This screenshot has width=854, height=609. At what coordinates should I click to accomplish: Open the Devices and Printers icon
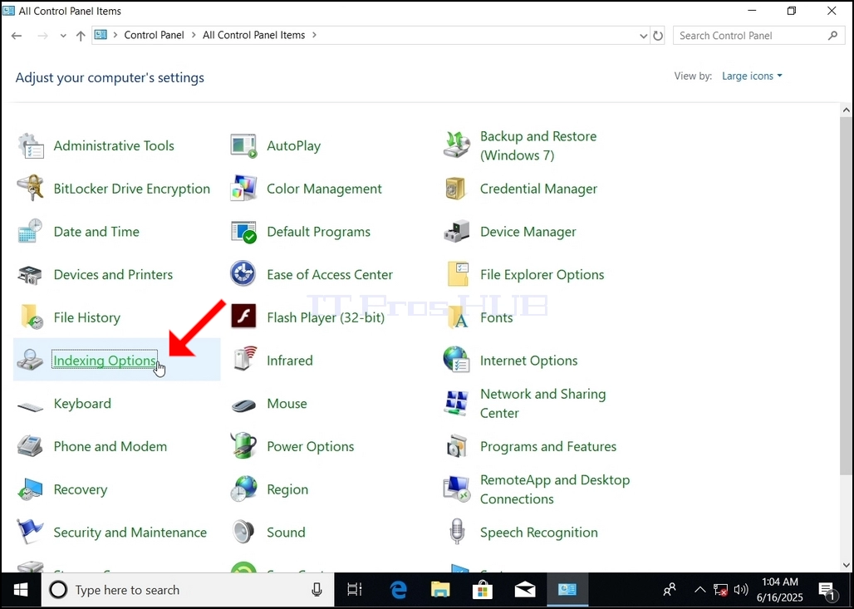tap(31, 274)
